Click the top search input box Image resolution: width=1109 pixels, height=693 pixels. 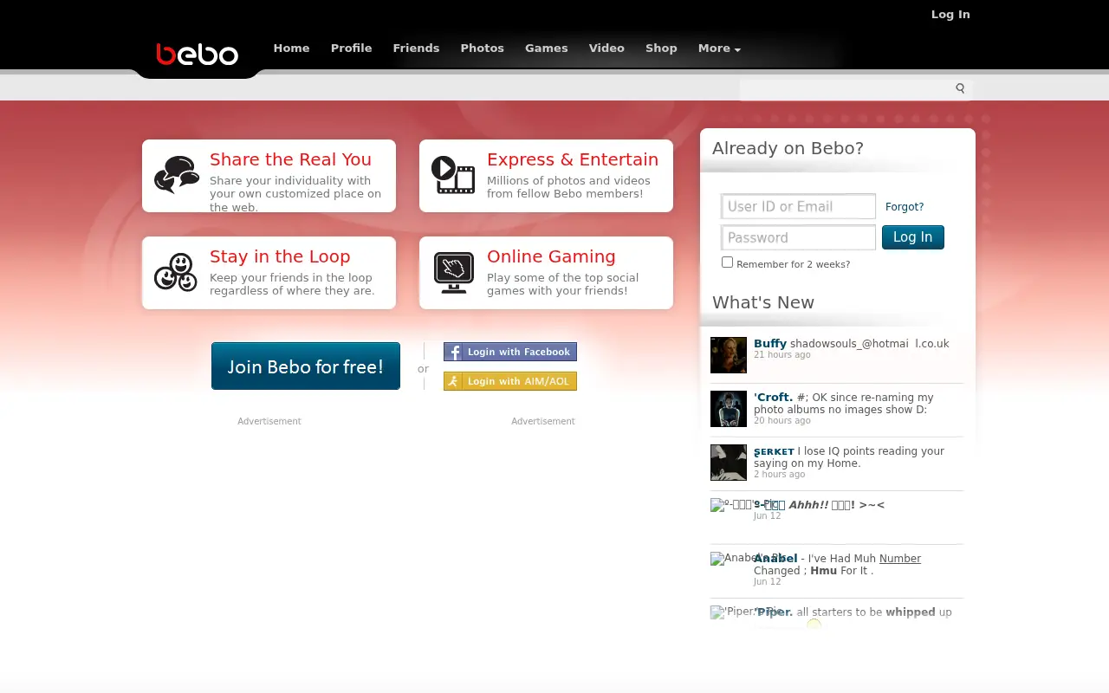(846, 88)
